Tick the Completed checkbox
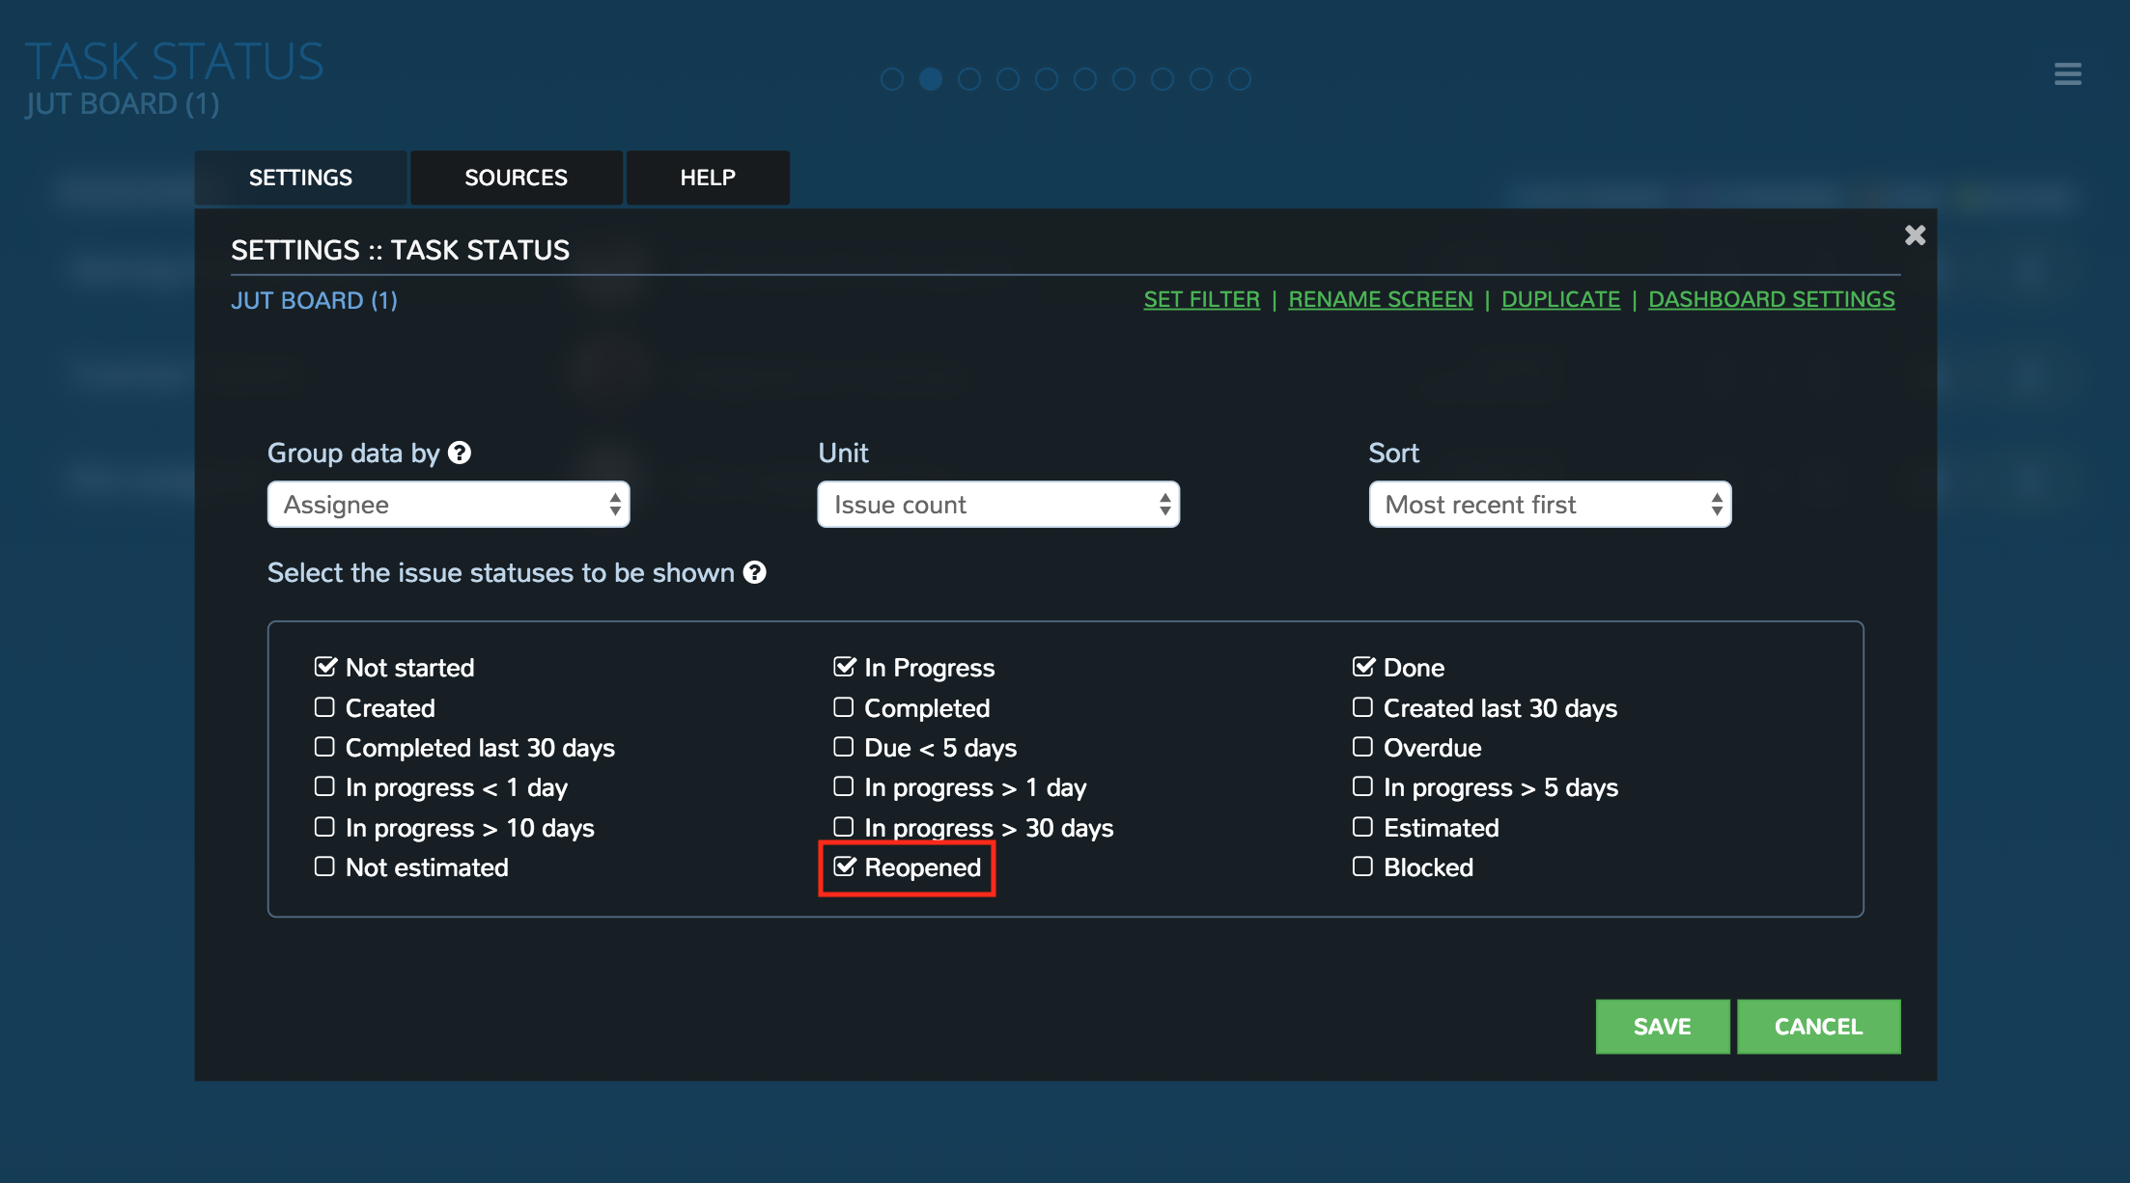 844,707
